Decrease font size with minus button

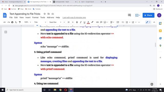click(x=64, y=22)
